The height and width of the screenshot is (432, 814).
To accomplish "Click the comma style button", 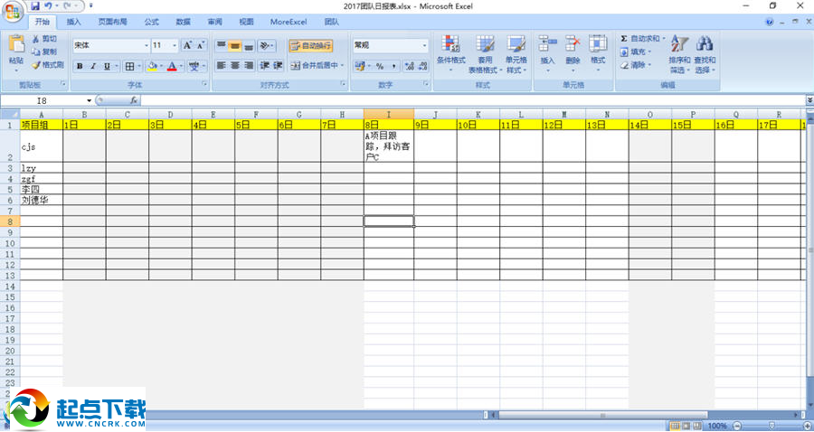I will 393,66.
